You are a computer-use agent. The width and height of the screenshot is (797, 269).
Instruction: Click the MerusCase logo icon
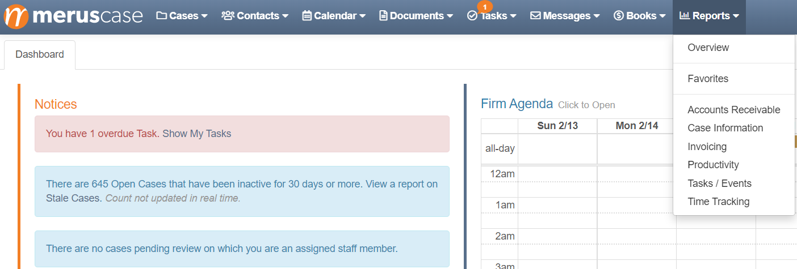[16, 16]
